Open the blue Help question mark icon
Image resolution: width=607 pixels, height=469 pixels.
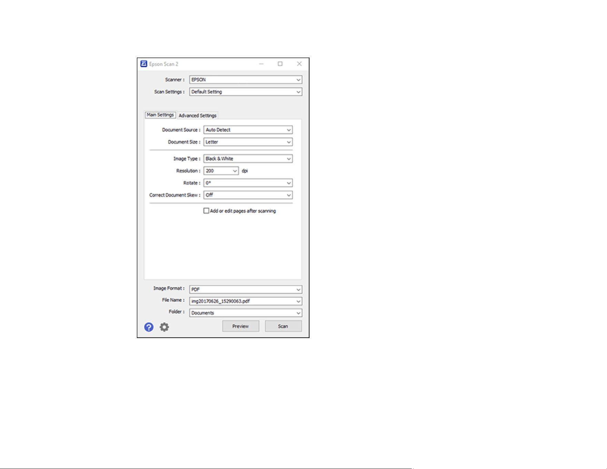click(x=149, y=327)
